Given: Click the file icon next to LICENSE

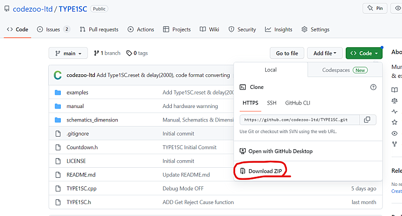Looking at the screenshot, I should (58, 161).
